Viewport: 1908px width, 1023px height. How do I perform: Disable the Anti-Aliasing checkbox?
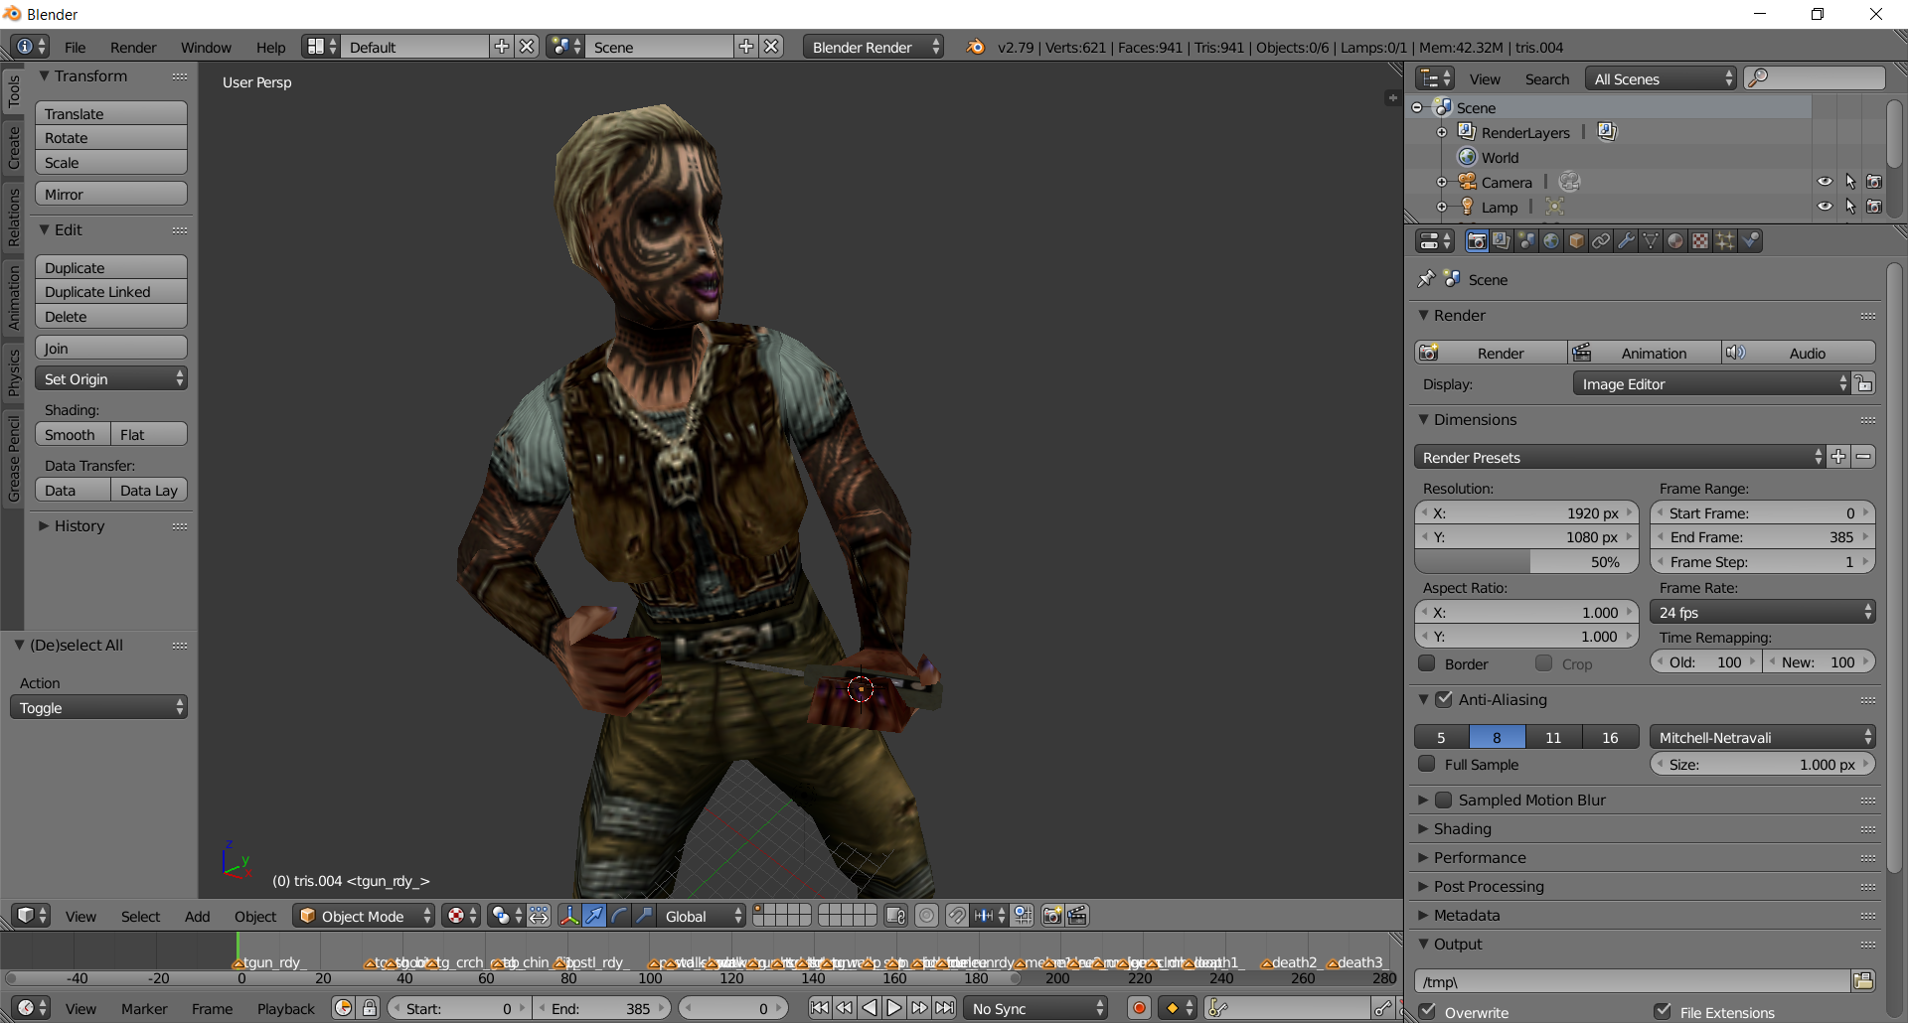(1444, 699)
